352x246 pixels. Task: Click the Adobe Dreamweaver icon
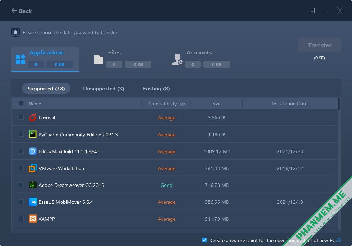point(32,185)
